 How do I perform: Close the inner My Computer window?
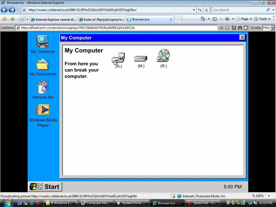point(242,37)
